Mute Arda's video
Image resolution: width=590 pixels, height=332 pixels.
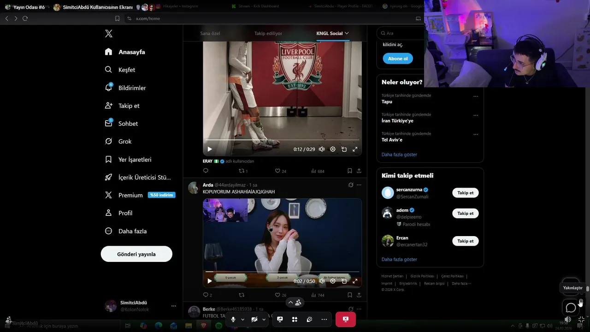pyautogui.click(x=322, y=281)
